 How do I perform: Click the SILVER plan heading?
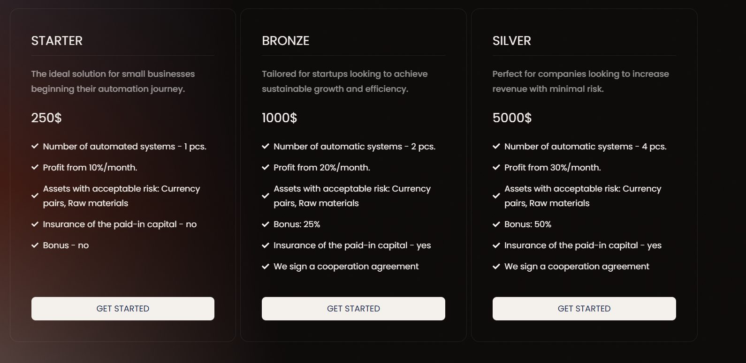[511, 41]
